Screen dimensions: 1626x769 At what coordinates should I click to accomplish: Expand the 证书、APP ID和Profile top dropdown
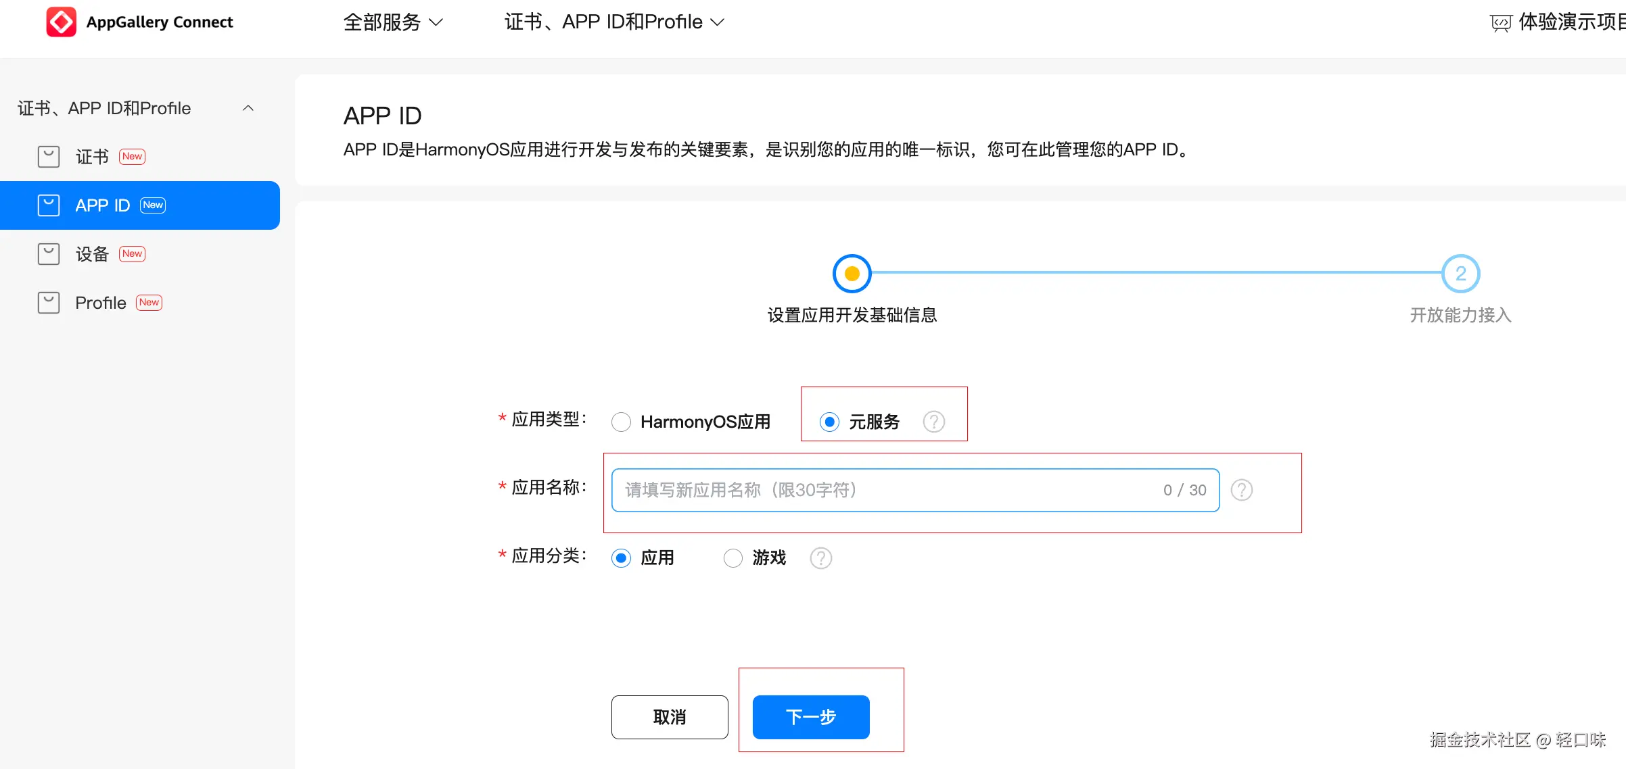pos(614,22)
